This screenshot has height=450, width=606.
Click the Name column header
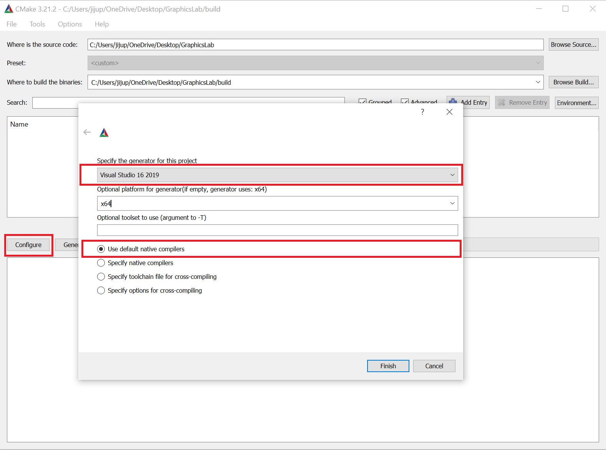(19, 124)
